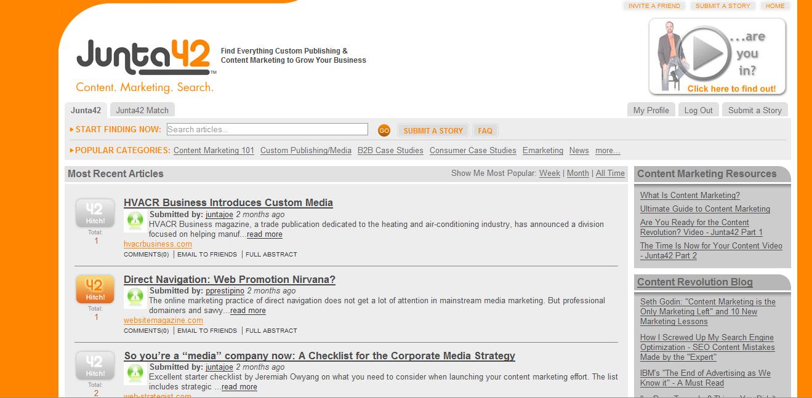This screenshot has height=398, width=812.
Task: Click the orange GO search button
Action: [384, 130]
